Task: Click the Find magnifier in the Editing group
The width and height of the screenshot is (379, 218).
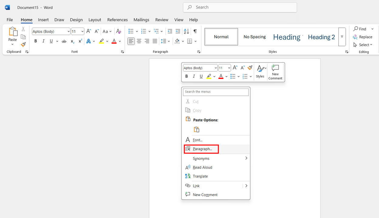Action: pyautogui.click(x=356, y=29)
